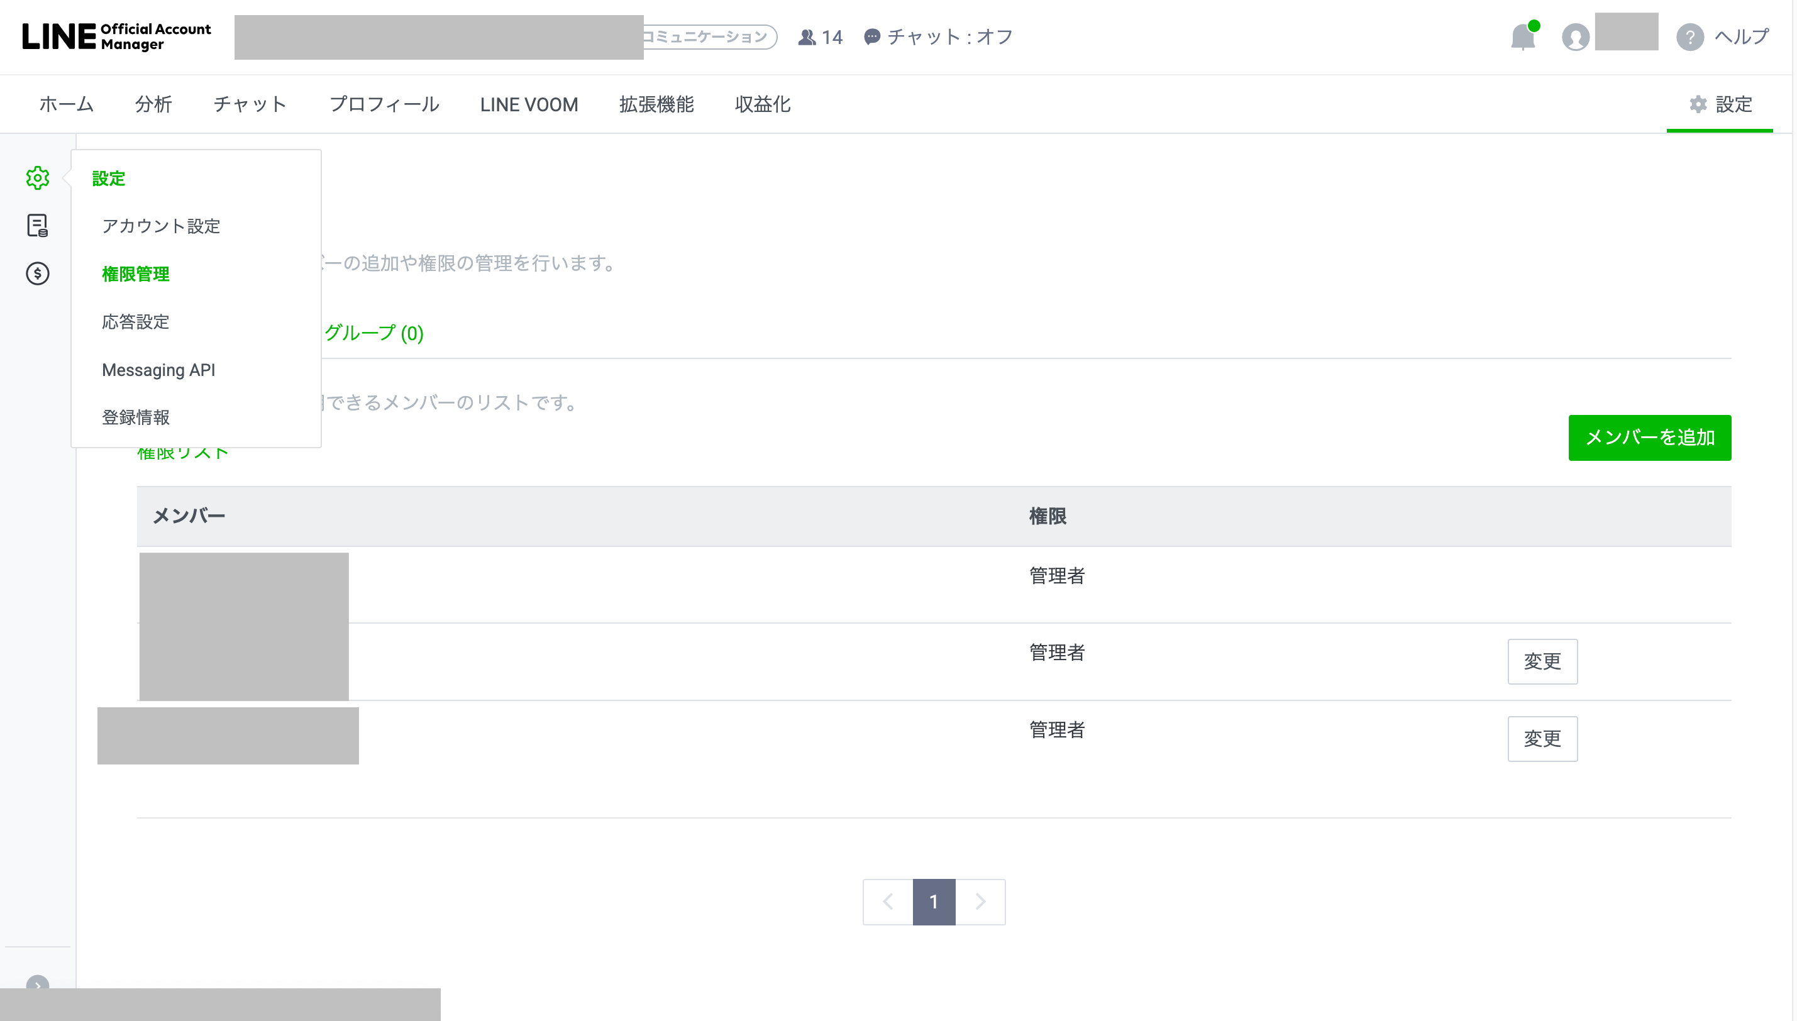
Task: Open the プロフィール tab
Action: point(384,104)
